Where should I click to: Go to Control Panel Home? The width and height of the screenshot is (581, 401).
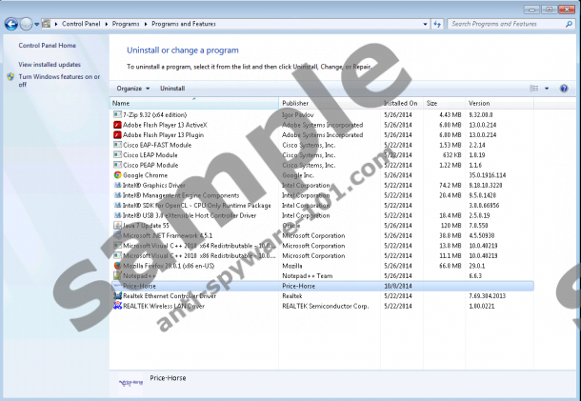(x=47, y=45)
